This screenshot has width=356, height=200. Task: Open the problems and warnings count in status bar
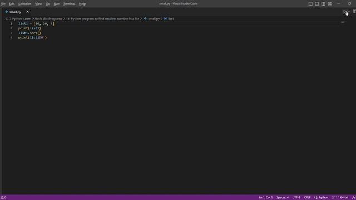pos(3,198)
